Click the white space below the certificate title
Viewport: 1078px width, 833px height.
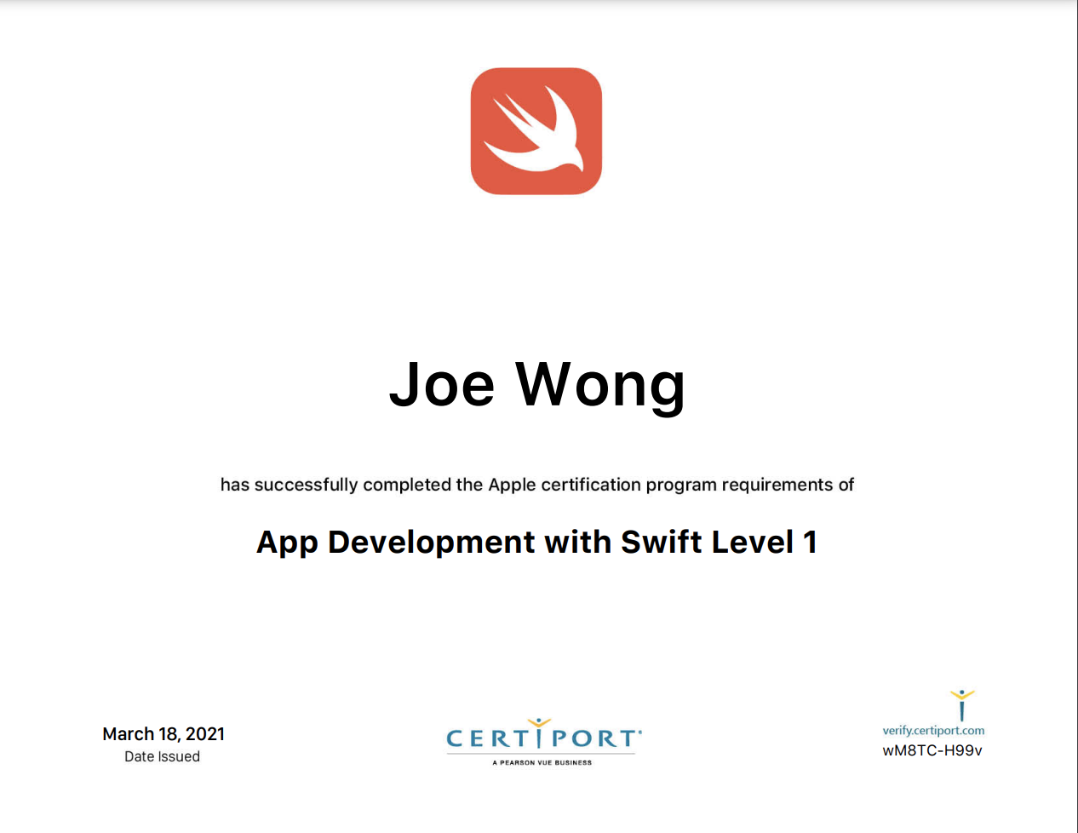tap(536, 622)
